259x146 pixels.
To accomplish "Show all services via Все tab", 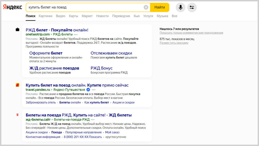I will pyautogui.click(x=175, y=16).
